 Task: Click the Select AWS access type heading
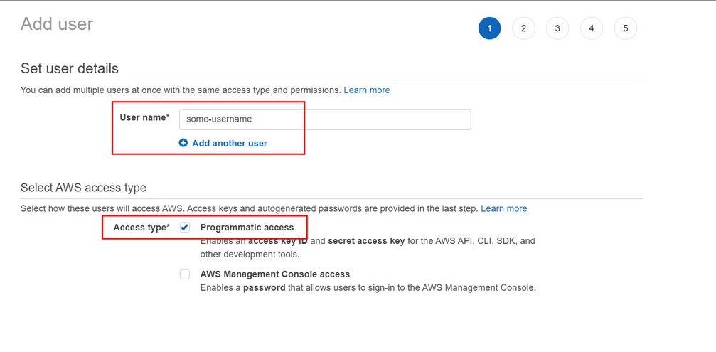pos(83,188)
